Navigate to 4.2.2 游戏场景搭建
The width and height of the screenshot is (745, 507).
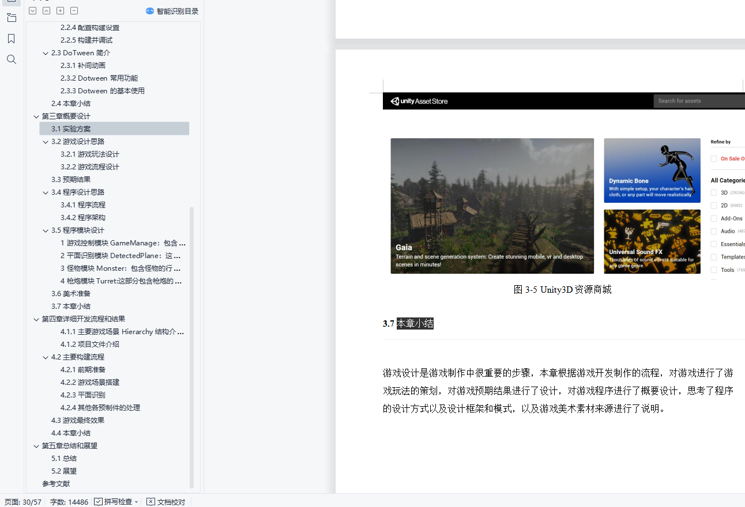pyautogui.click(x=90, y=383)
